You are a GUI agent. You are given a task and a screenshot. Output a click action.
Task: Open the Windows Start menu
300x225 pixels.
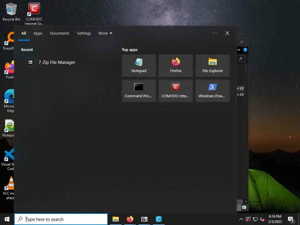[x=7, y=219]
